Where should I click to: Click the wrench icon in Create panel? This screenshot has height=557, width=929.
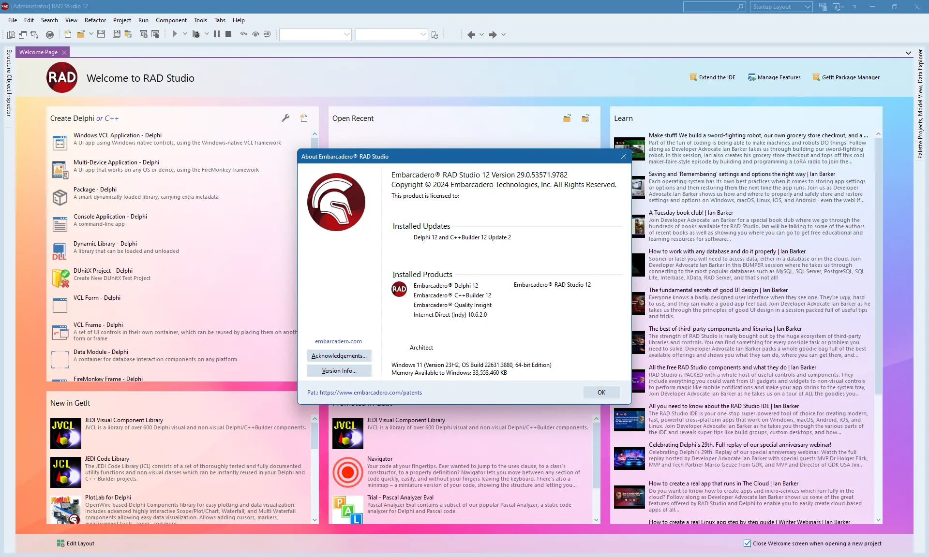click(285, 118)
